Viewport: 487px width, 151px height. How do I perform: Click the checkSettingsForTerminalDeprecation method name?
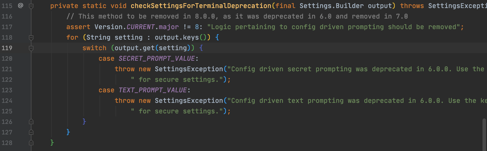201,6
